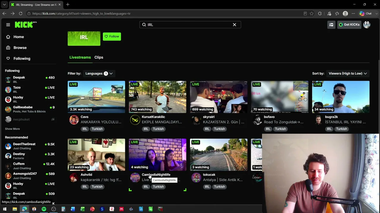Open Asmongold247 in Recommended list
This screenshot has height=213, width=380.
click(x=30, y=176)
